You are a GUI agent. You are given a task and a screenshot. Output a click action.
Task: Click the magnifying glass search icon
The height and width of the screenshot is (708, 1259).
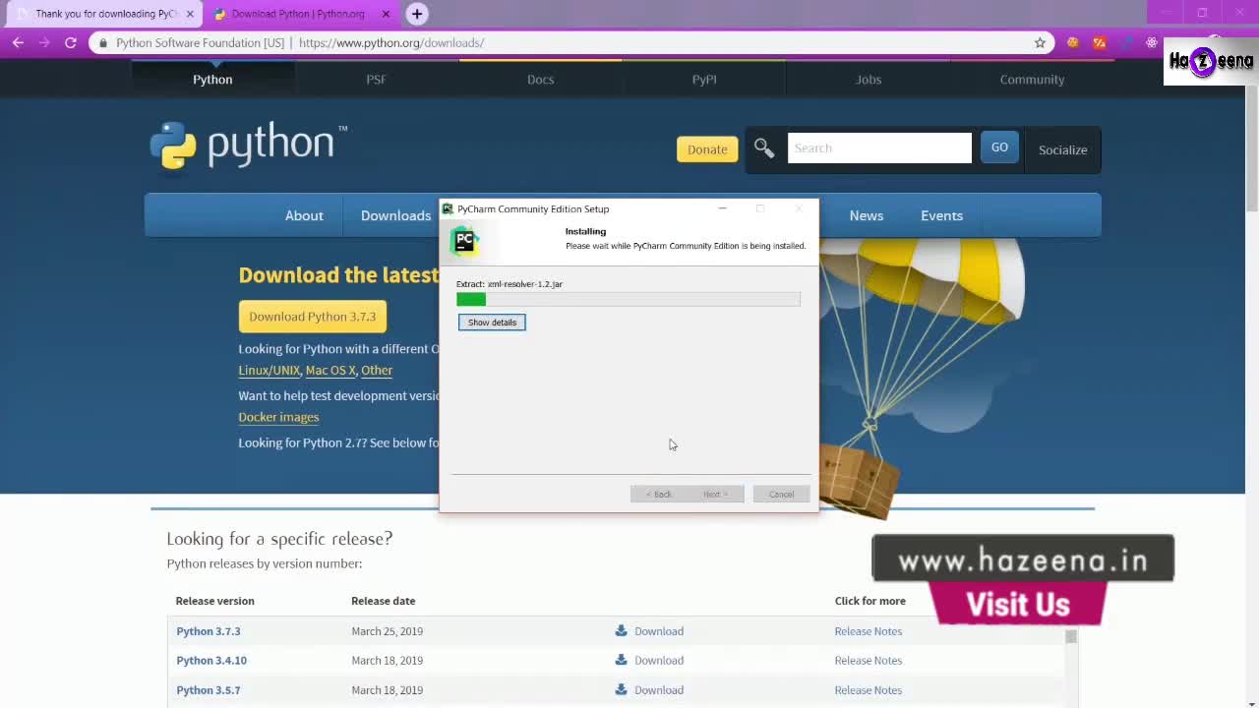[764, 148]
